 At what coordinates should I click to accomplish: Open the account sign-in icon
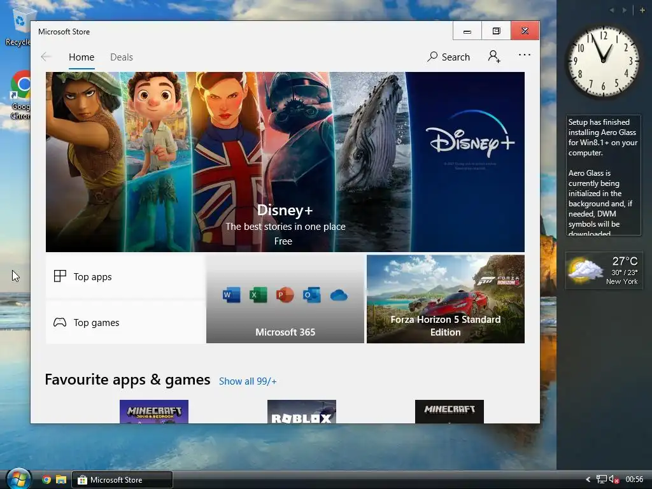click(494, 56)
